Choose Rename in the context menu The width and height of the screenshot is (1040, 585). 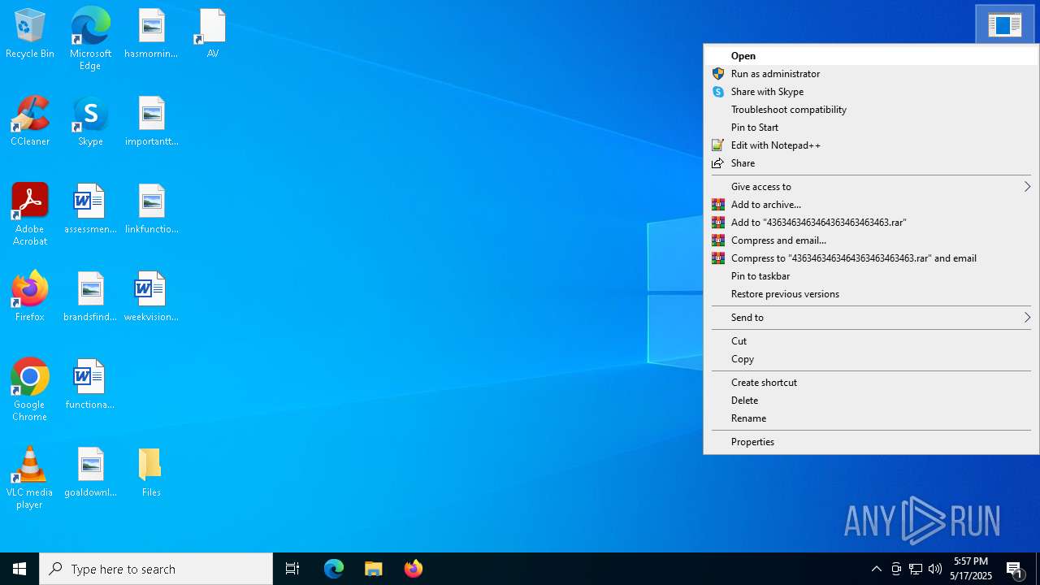871,418
